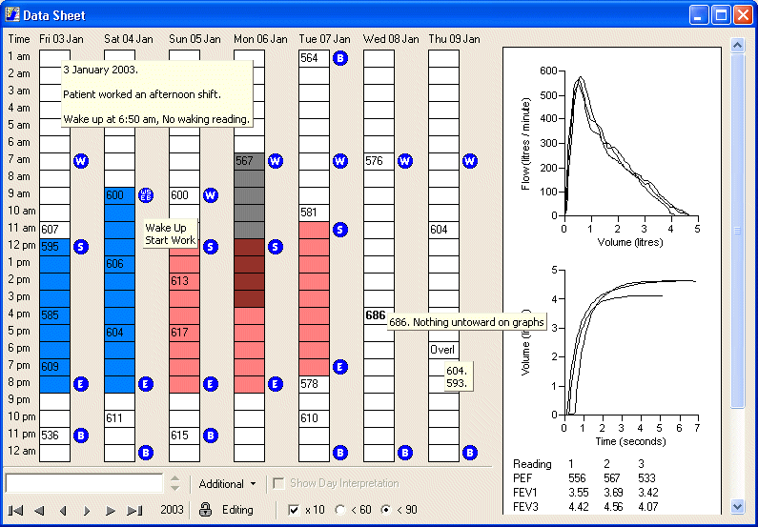The image size is (758, 527).
Task: Click the End work marker on Tue 07 Jan
Action: pos(340,367)
